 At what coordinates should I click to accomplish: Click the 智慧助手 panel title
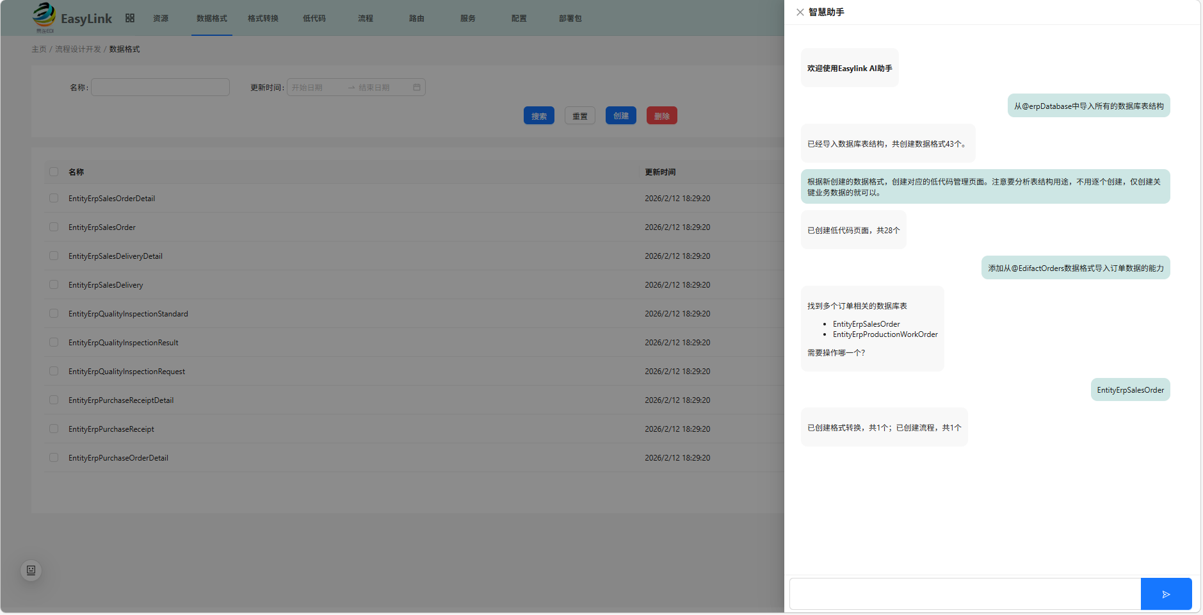click(827, 12)
